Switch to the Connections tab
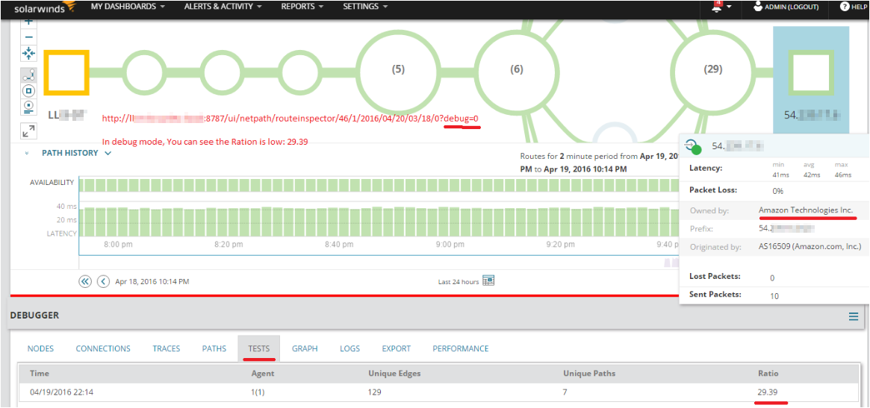870x408 pixels. click(103, 348)
